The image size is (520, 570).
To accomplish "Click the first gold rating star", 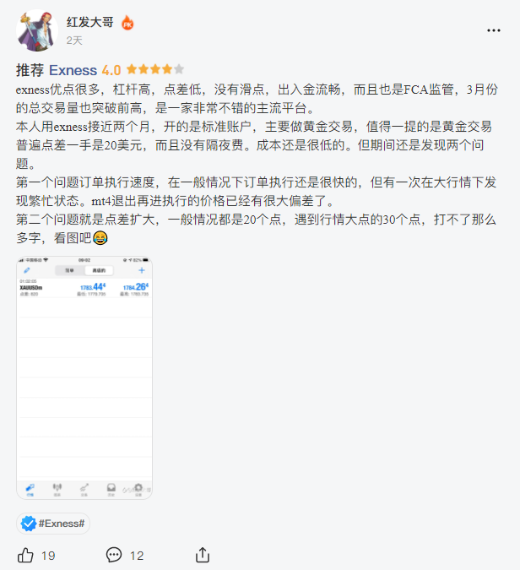I will click(x=132, y=69).
